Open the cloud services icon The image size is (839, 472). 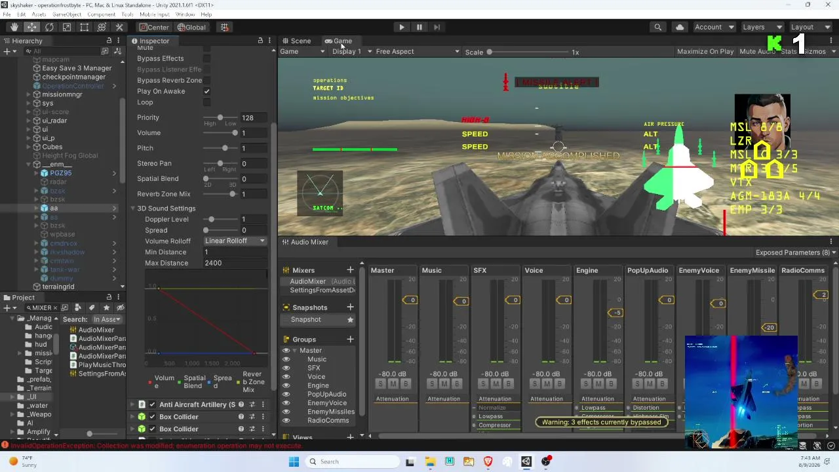click(680, 27)
